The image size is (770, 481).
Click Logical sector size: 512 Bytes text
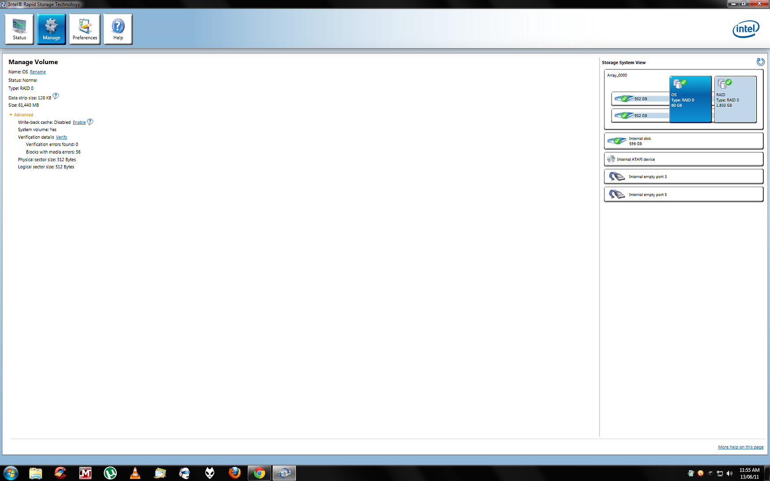46,167
